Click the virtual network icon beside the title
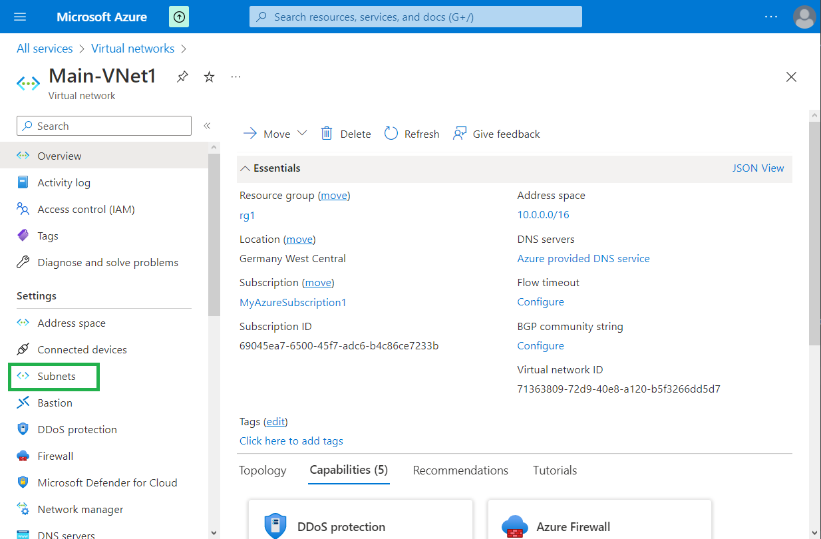 pyautogui.click(x=28, y=83)
